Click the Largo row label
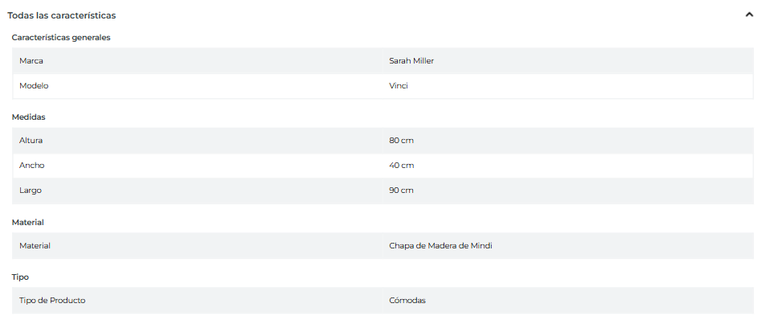The width and height of the screenshot is (761, 324). click(31, 191)
